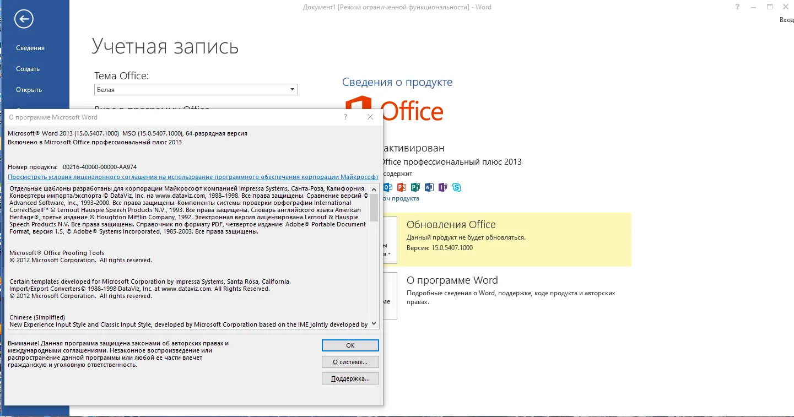Click the dialog title 'О программе Microsoft Word'
This screenshot has width=794, height=417.
(x=53, y=117)
